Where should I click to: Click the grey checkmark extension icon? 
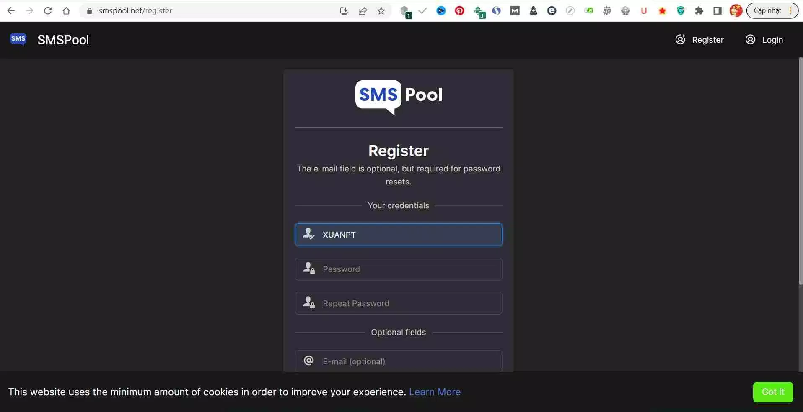point(422,11)
